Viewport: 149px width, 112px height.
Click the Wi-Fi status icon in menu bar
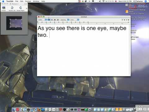tap(103, 1)
